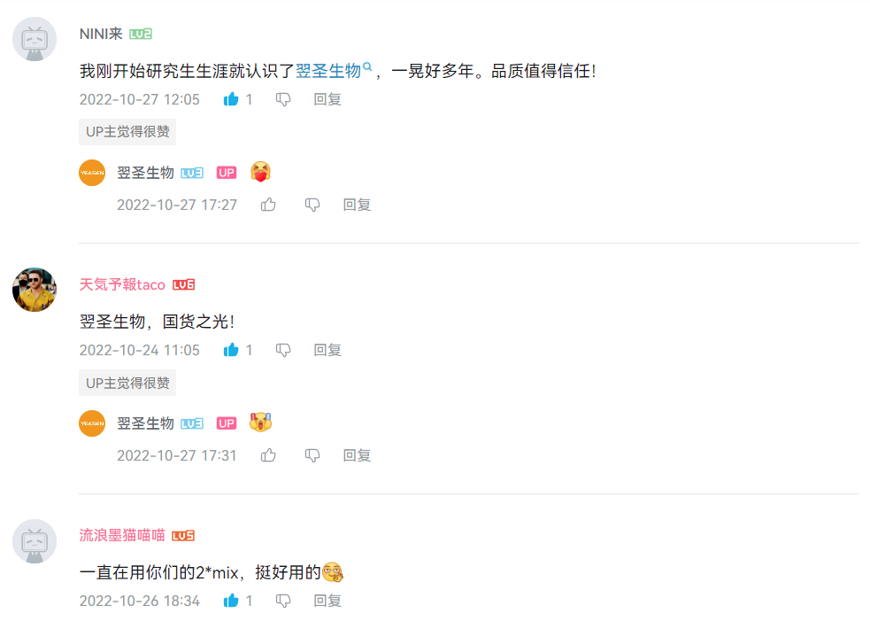Open 流浪墨猫喵喵's username profile
The height and width of the screenshot is (621, 870).
(122, 535)
